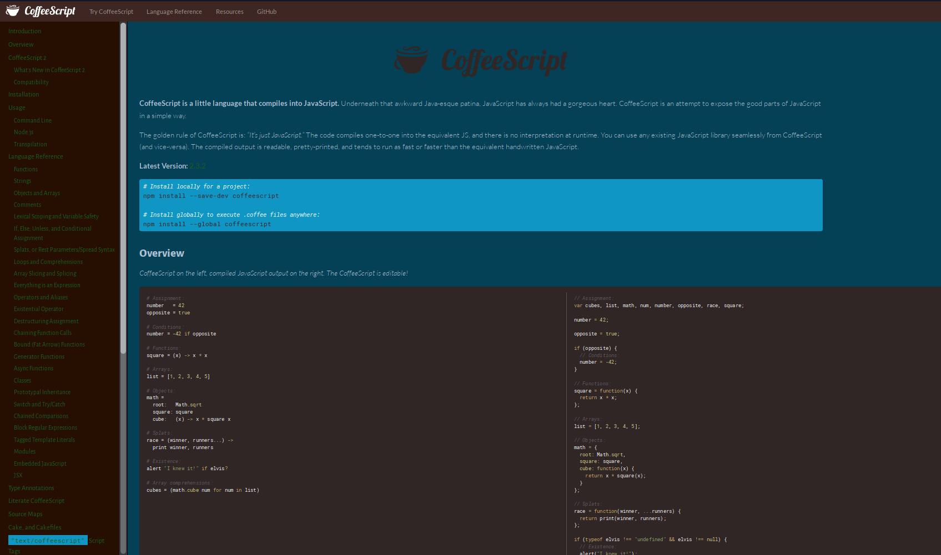
Task: Select Array Slicing and Splicing
Action: [x=45, y=273]
